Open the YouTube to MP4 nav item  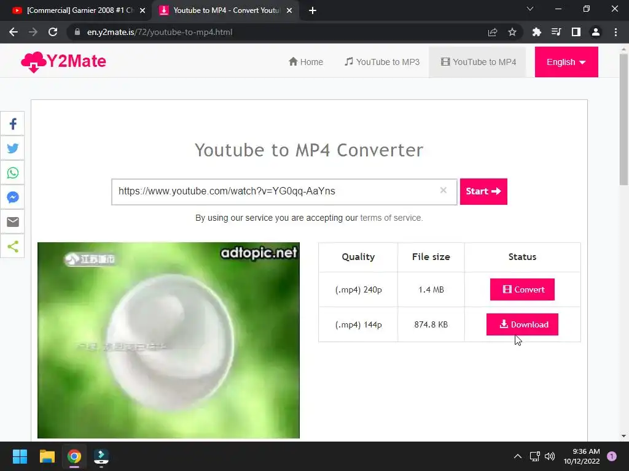[x=478, y=62]
